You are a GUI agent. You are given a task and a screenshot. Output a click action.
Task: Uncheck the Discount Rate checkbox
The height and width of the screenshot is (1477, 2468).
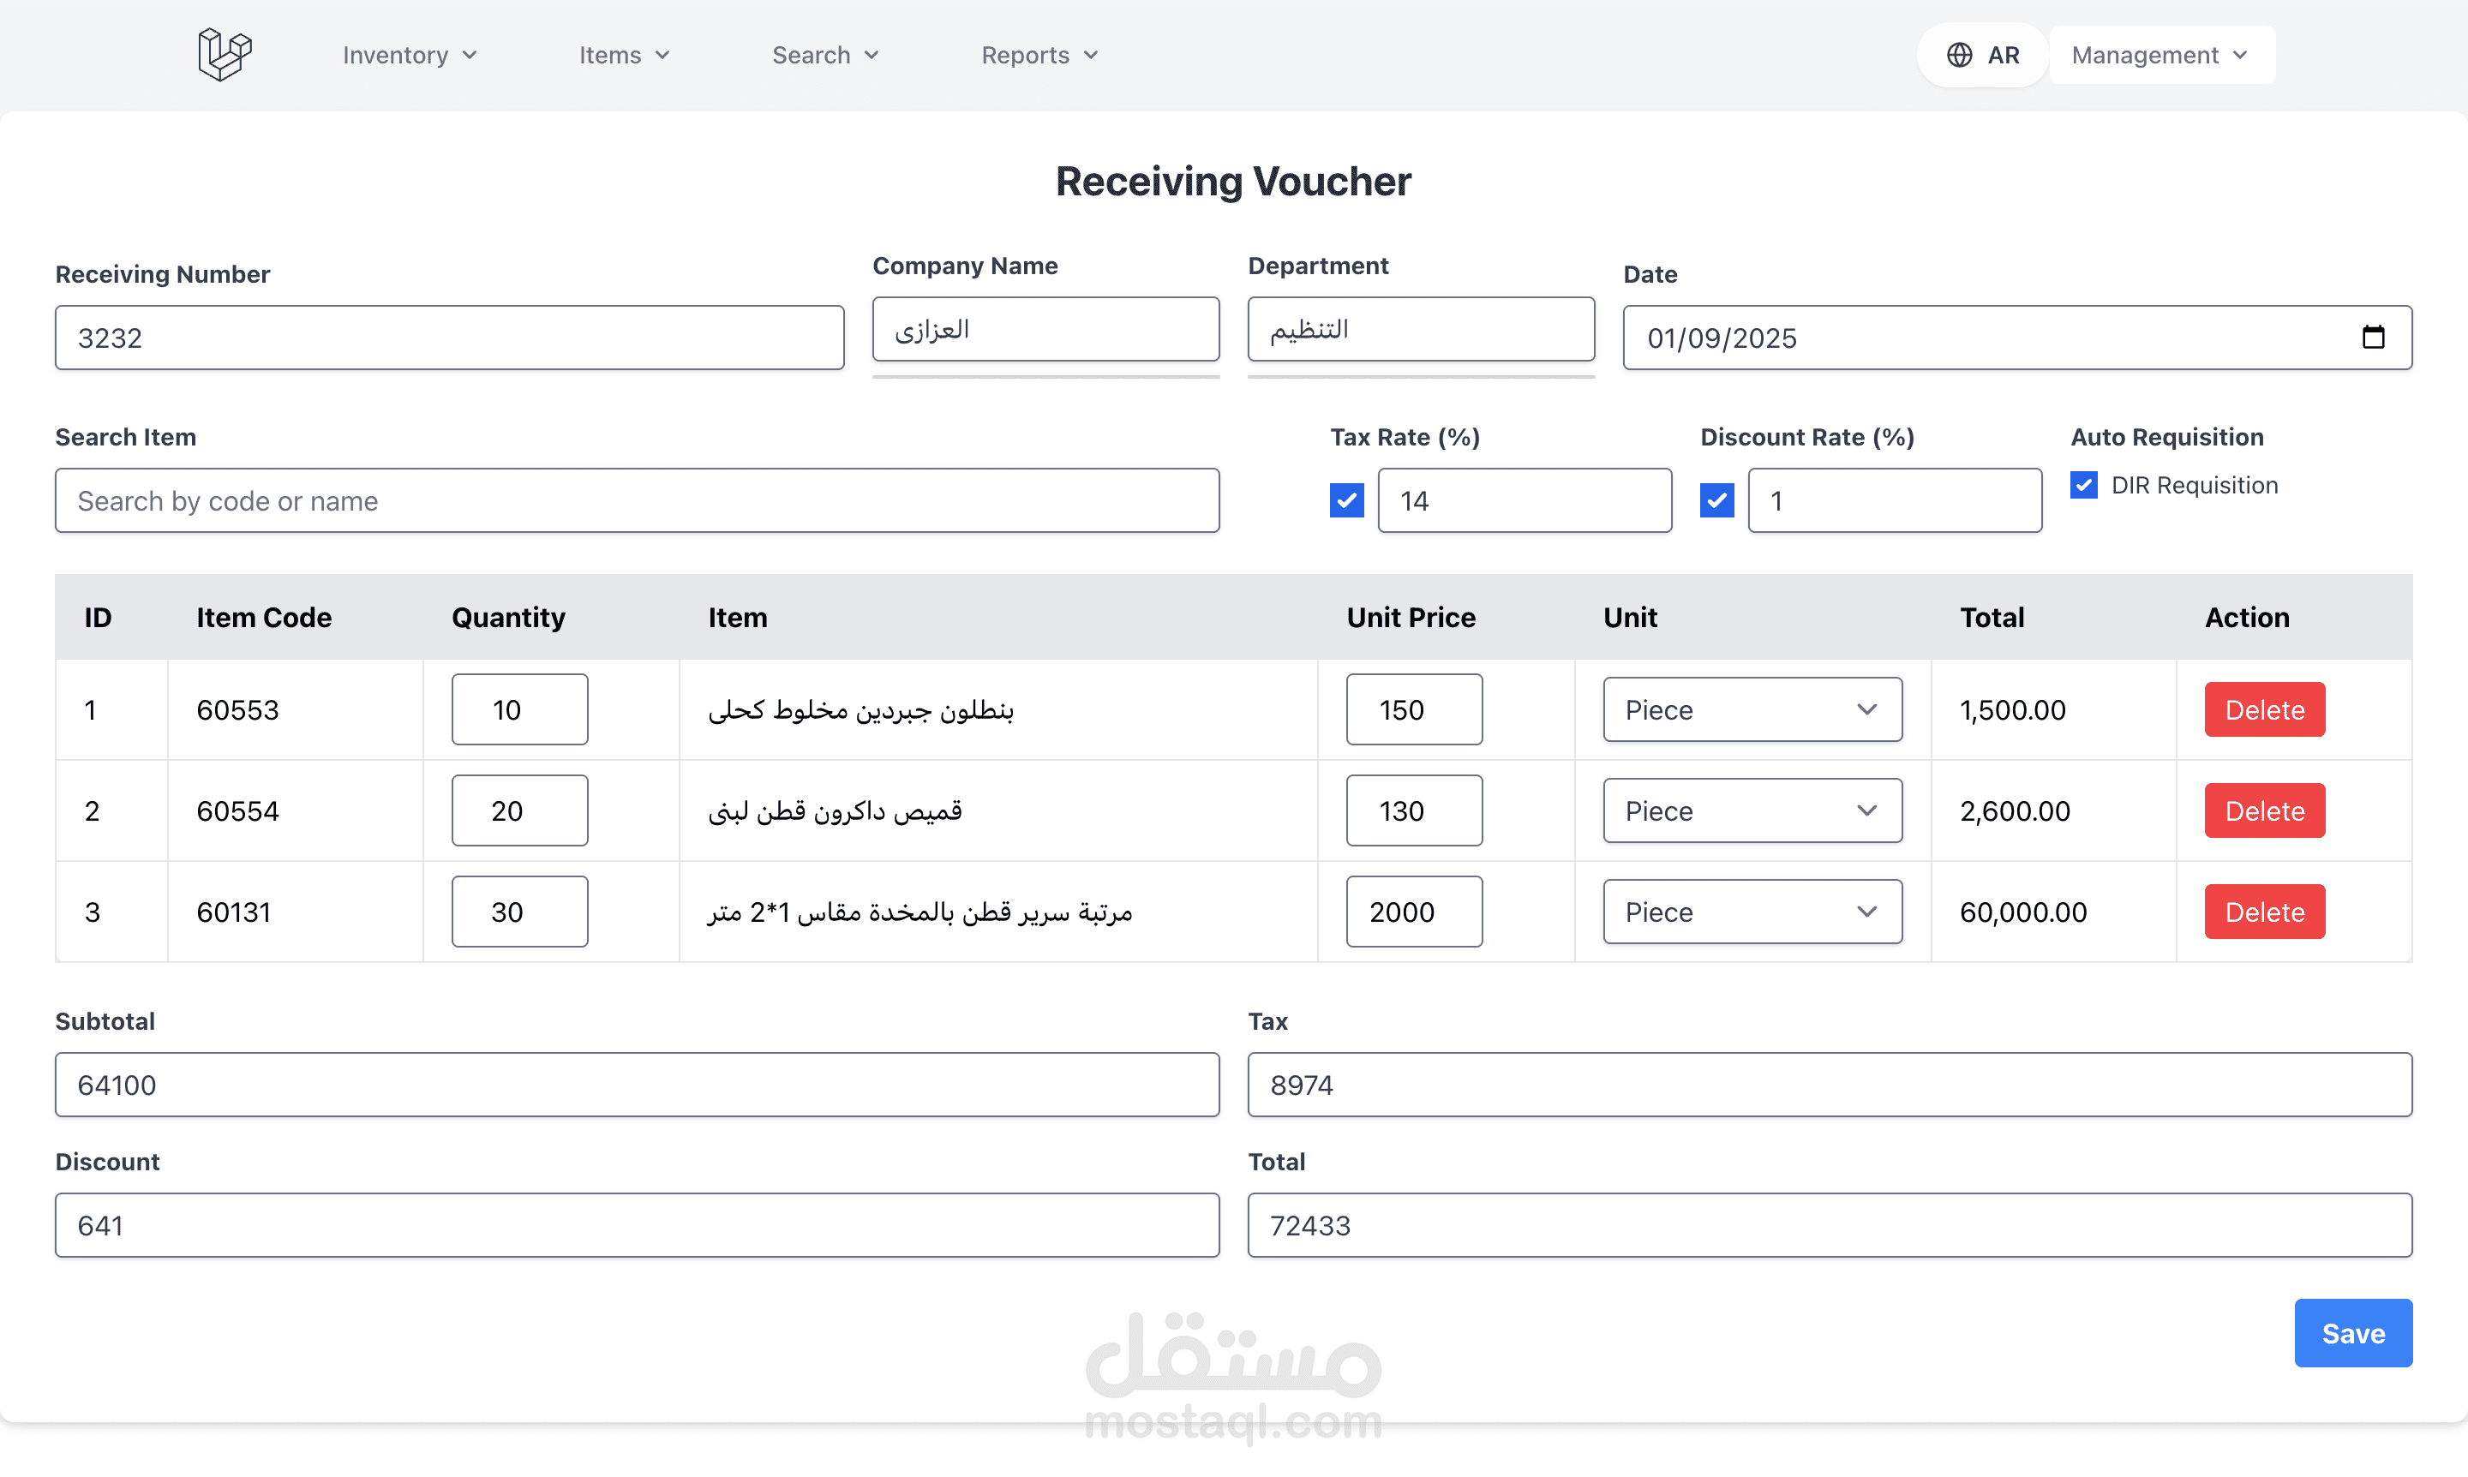[1716, 500]
